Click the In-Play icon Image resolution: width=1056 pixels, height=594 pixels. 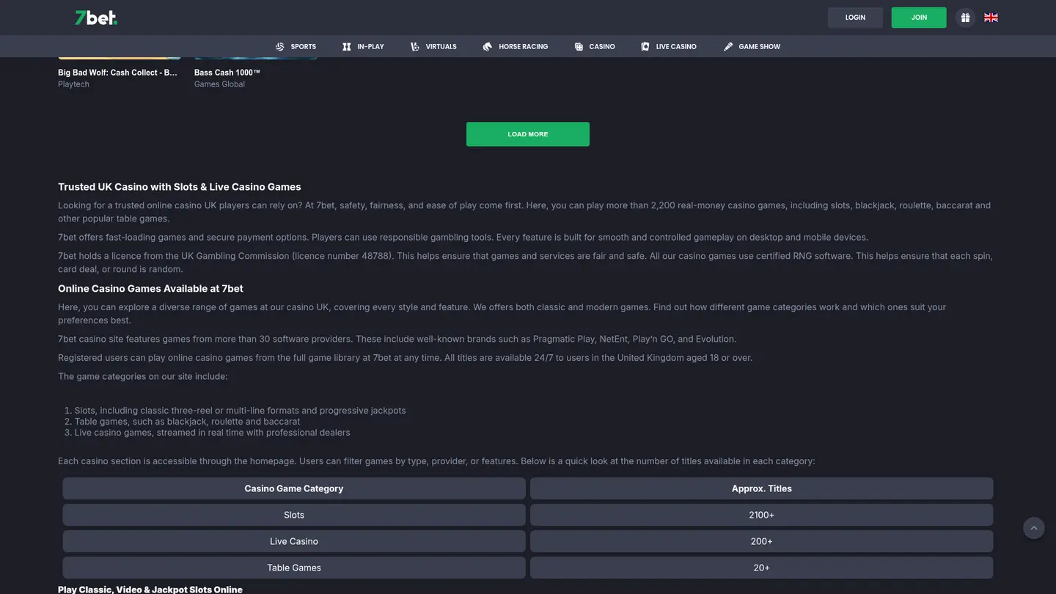pyautogui.click(x=347, y=46)
